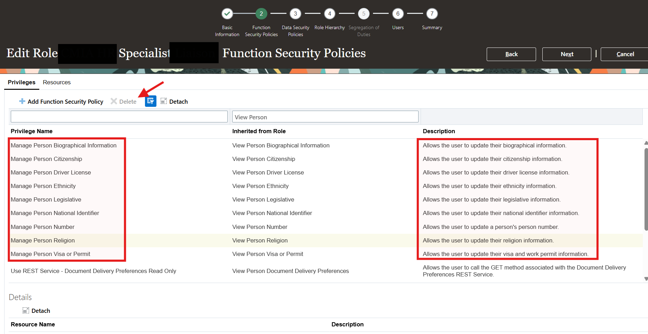Select the Manage Person Driver License privilege

[x=51, y=172]
